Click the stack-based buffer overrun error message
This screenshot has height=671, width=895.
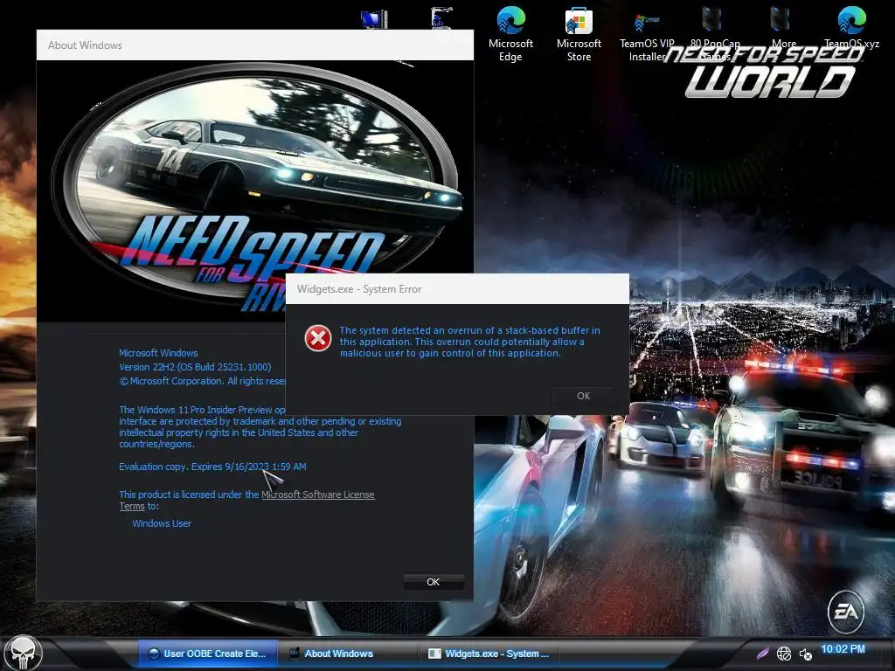(x=469, y=342)
